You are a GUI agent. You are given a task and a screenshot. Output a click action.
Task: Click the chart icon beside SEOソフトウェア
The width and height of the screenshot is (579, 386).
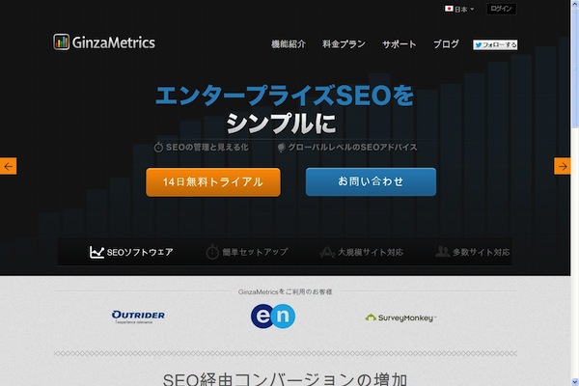96,252
